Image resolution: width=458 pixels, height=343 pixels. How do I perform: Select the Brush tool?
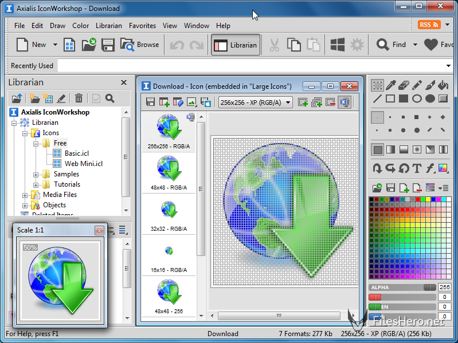click(x=430, y=85)
